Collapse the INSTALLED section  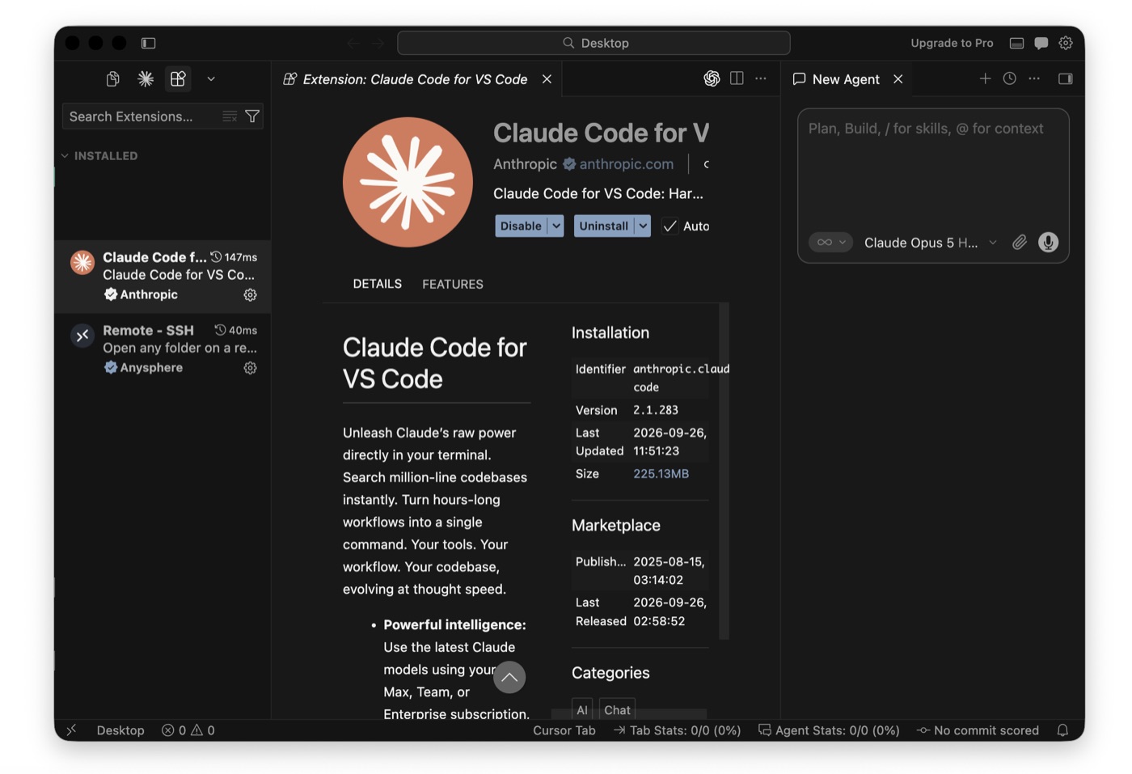(99, 155)
